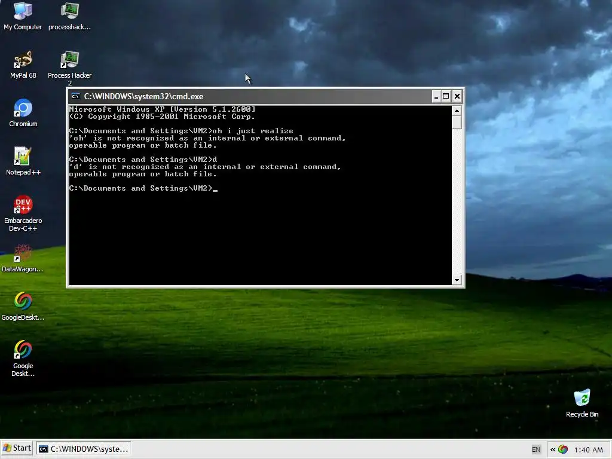
Task: Click the 1:40 AM taskbar clock
Action: (589, 449)
